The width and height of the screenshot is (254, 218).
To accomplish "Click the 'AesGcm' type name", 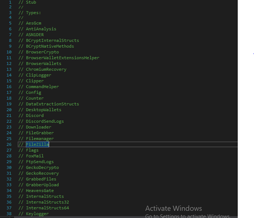I will (x=34, y=23).
